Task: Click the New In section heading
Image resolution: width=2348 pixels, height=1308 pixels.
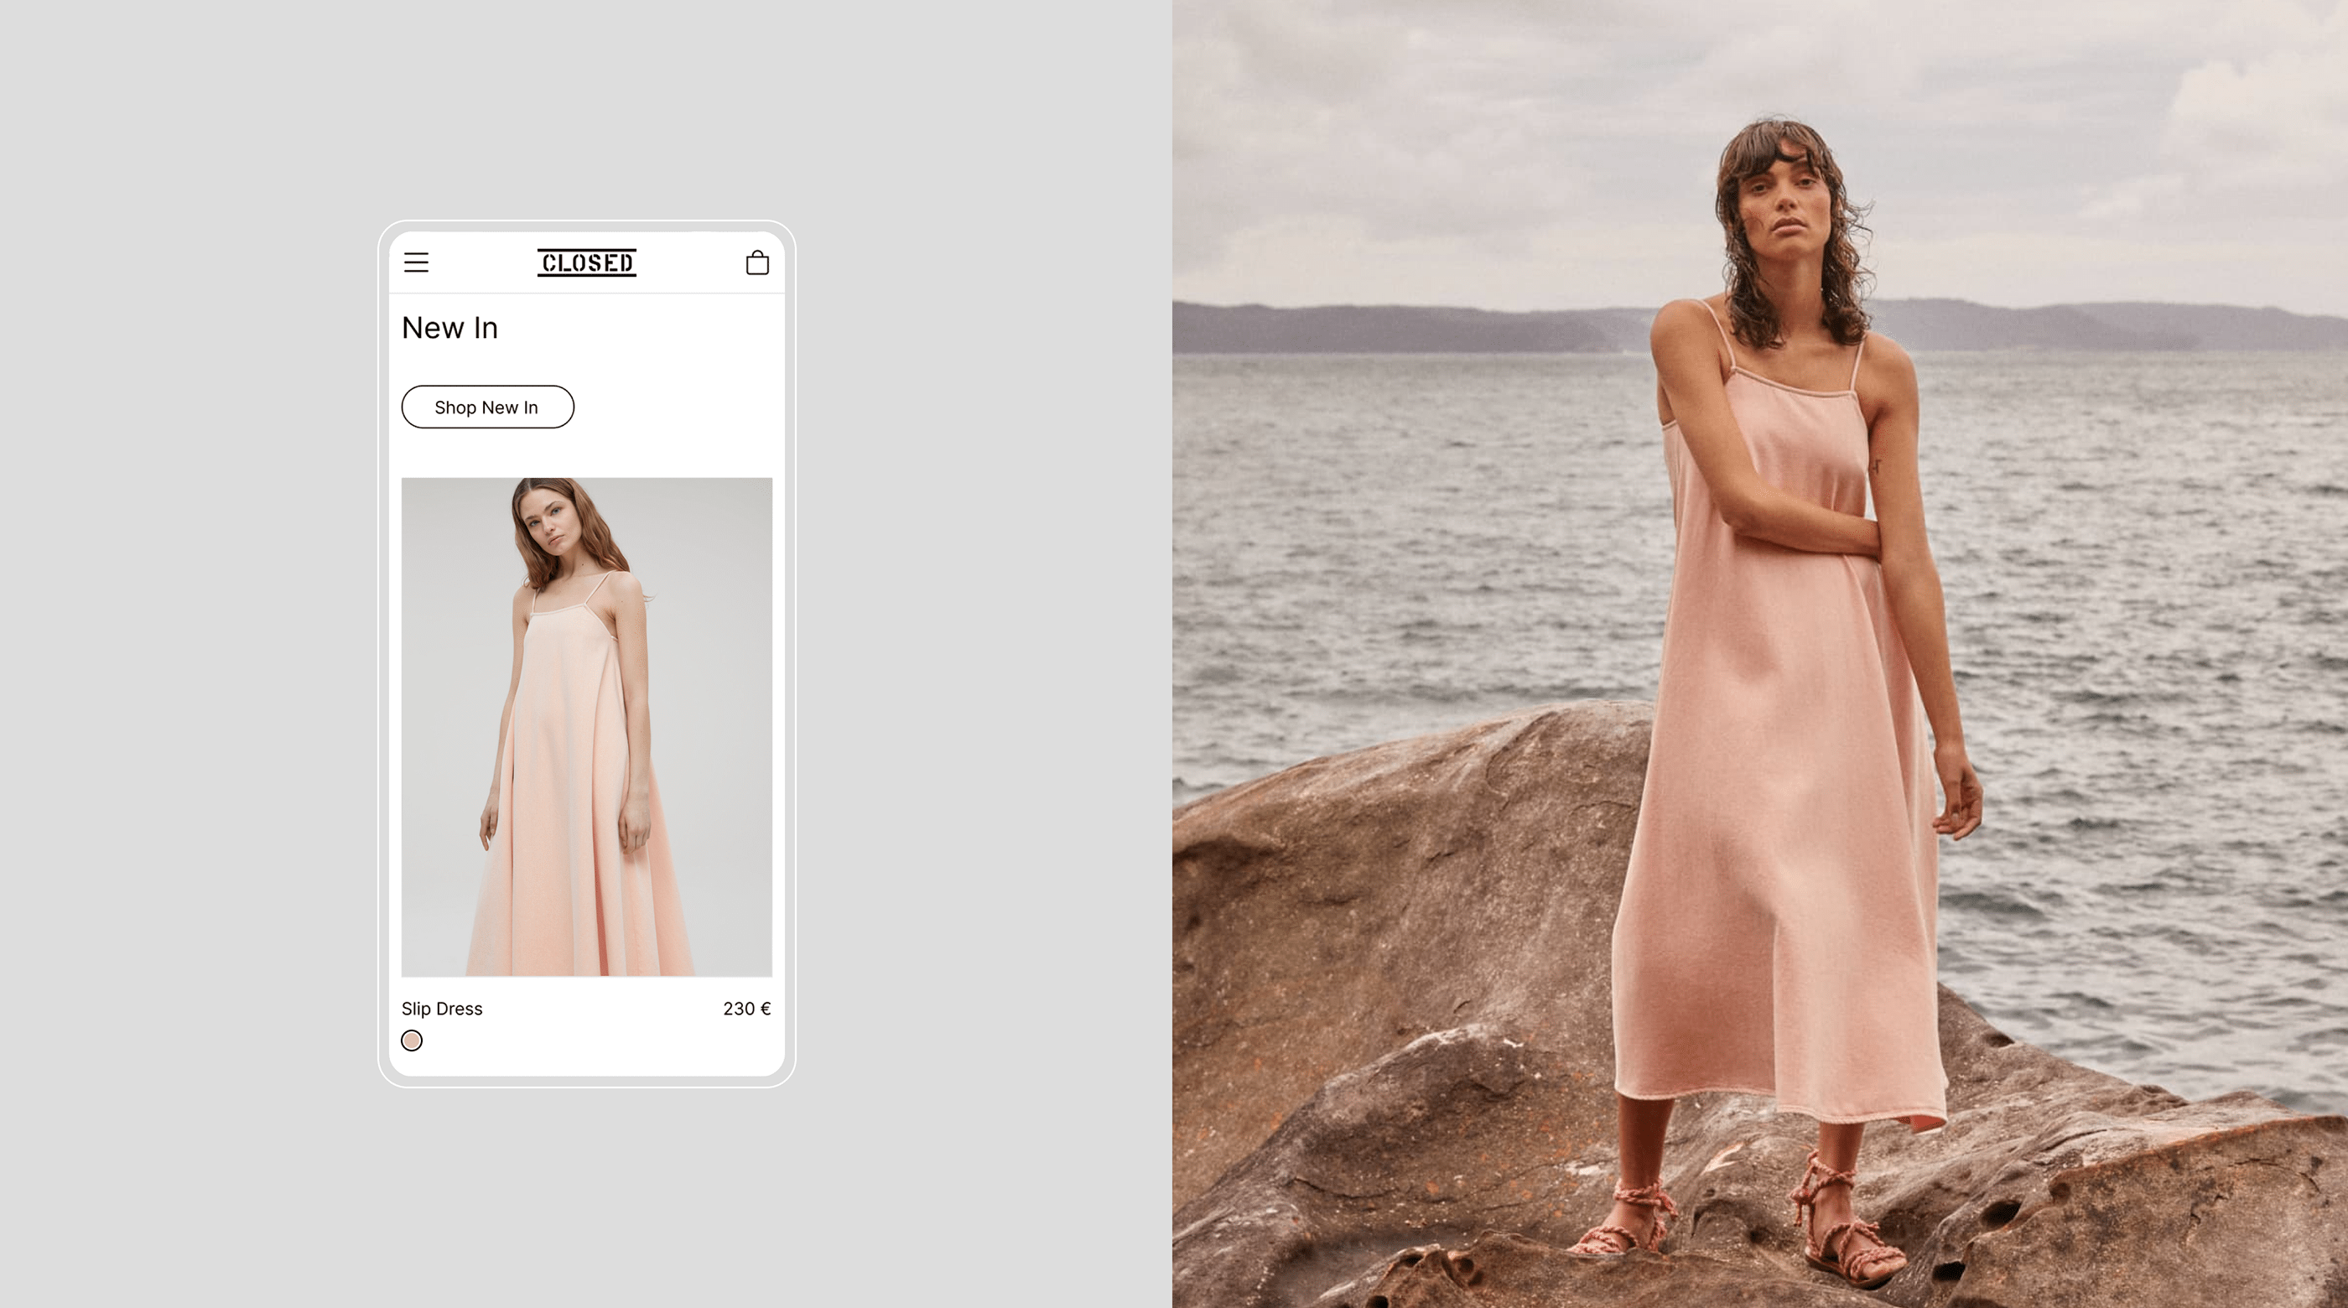Action: coord(449,328)
